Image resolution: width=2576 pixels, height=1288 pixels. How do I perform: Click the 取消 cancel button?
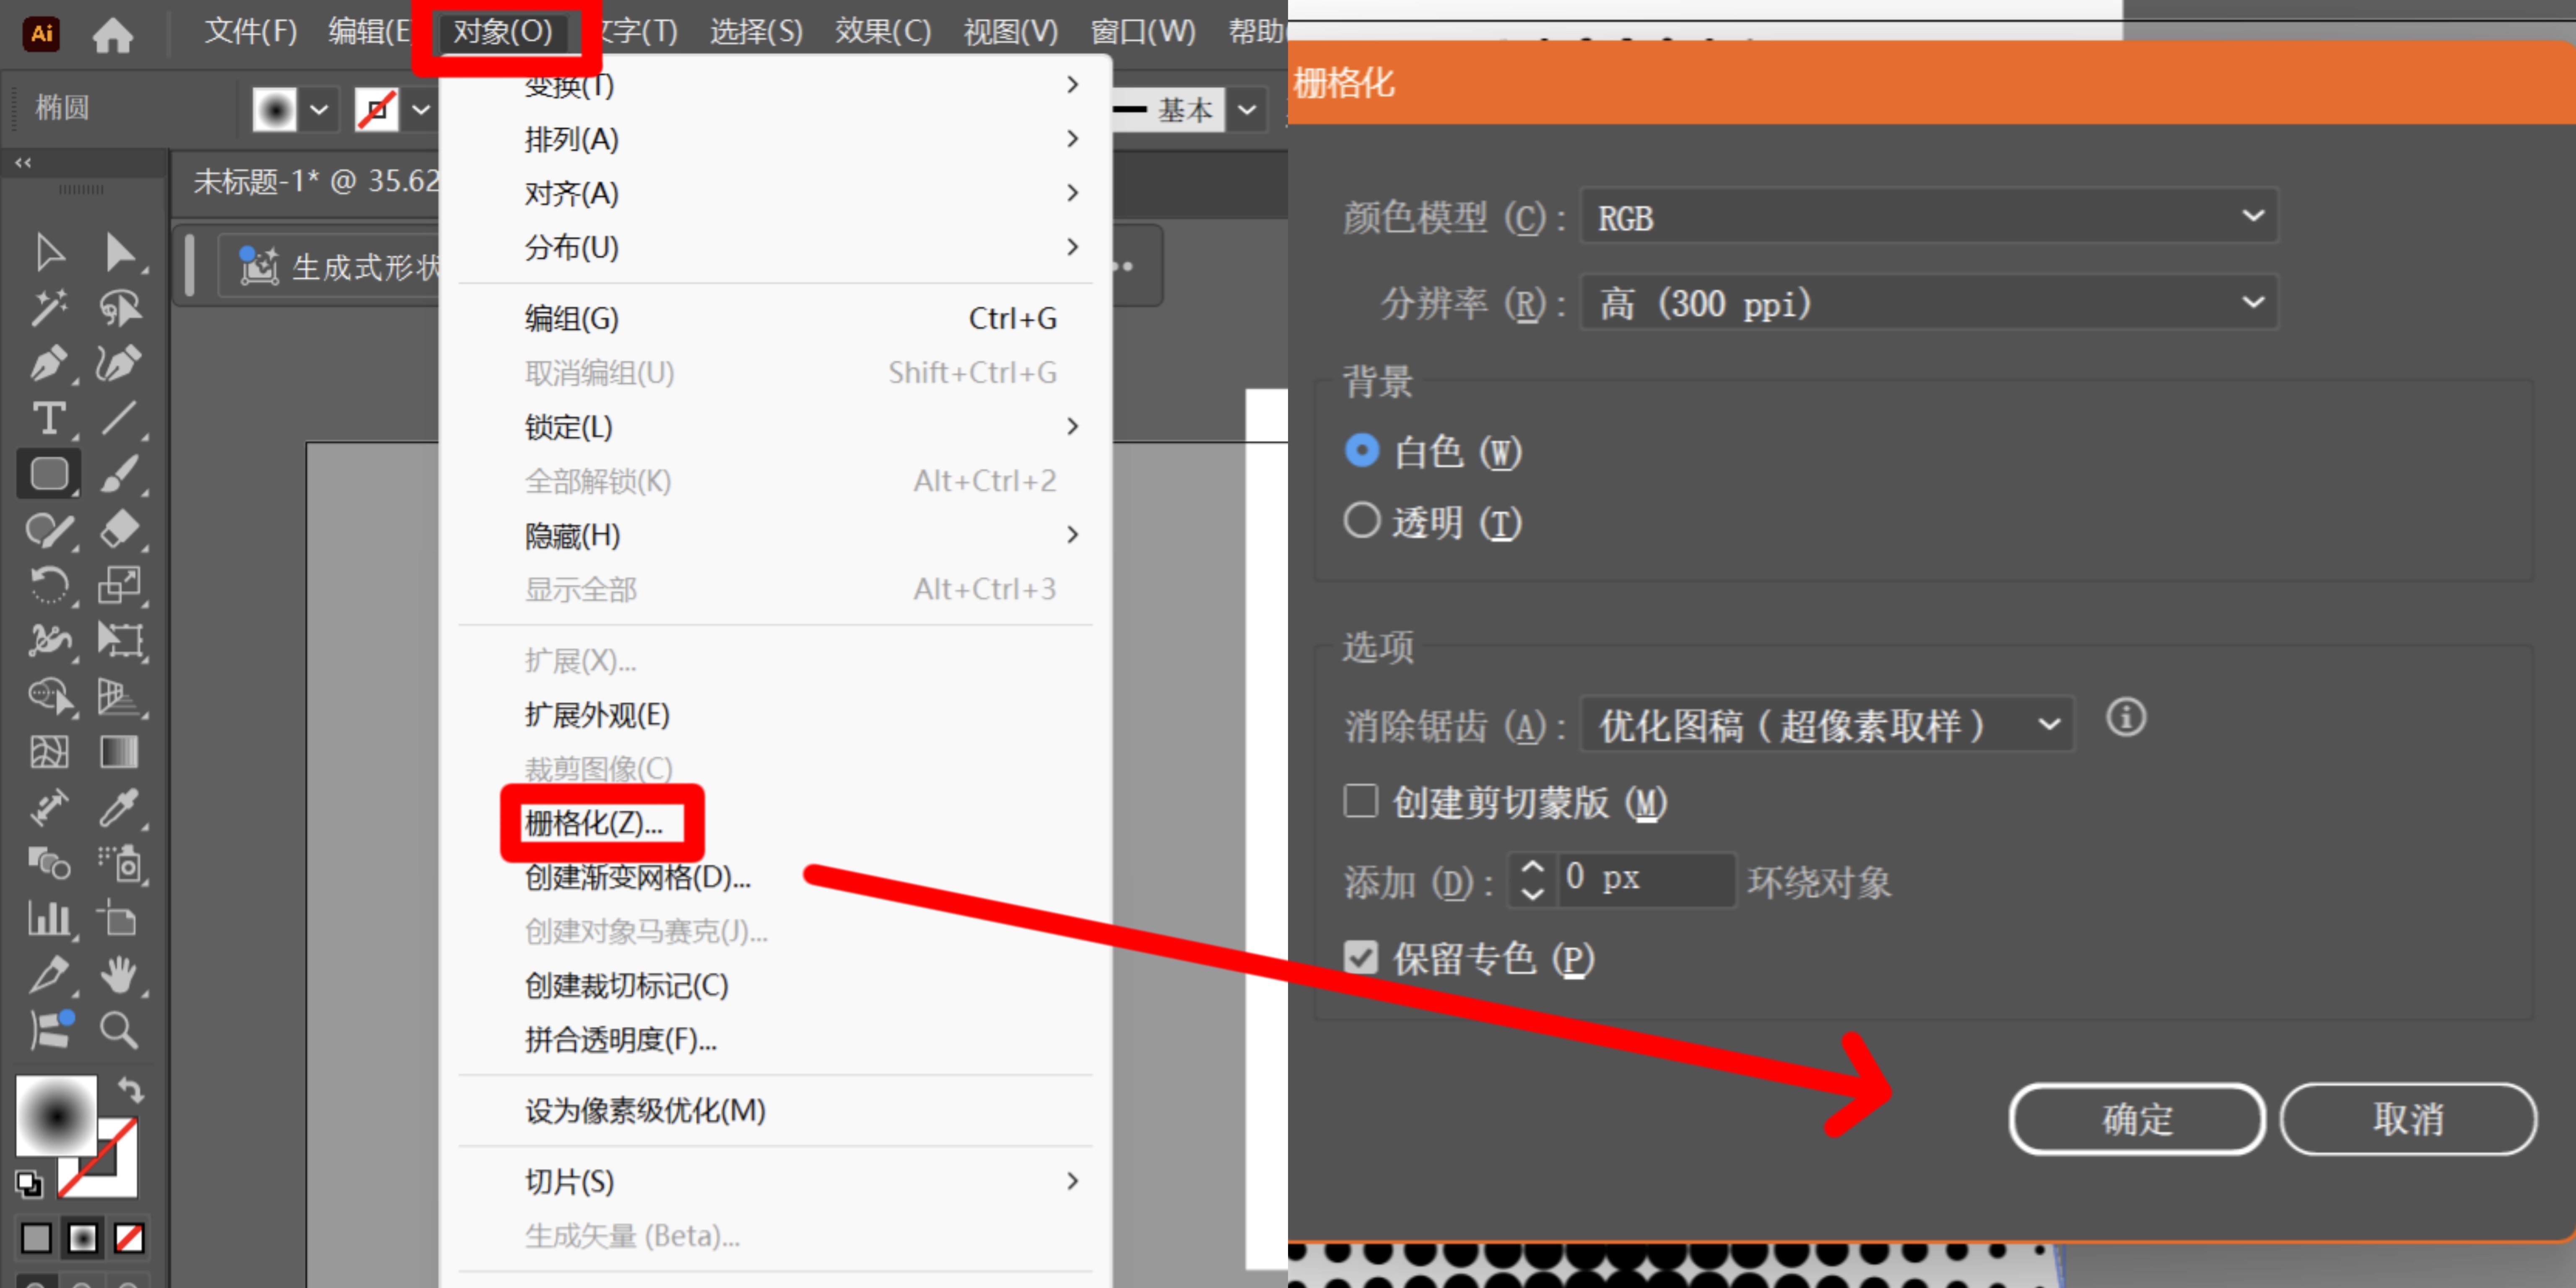point(2408,1118)
